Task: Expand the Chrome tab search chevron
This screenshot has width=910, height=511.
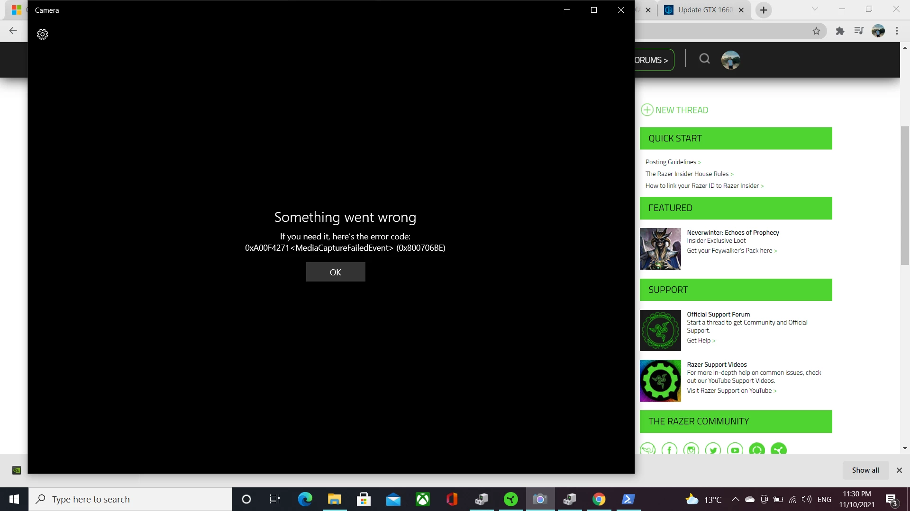Action: point(814,9)
